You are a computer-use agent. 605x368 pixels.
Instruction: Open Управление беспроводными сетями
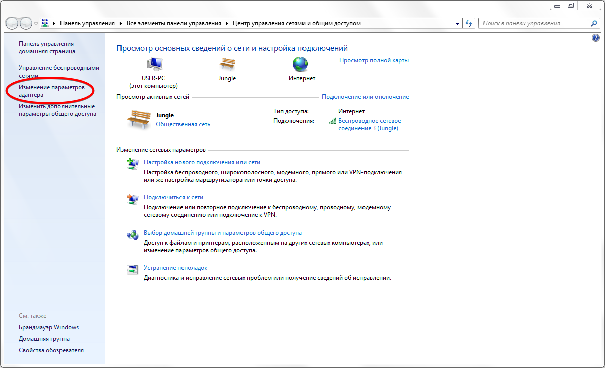[58, 71]
